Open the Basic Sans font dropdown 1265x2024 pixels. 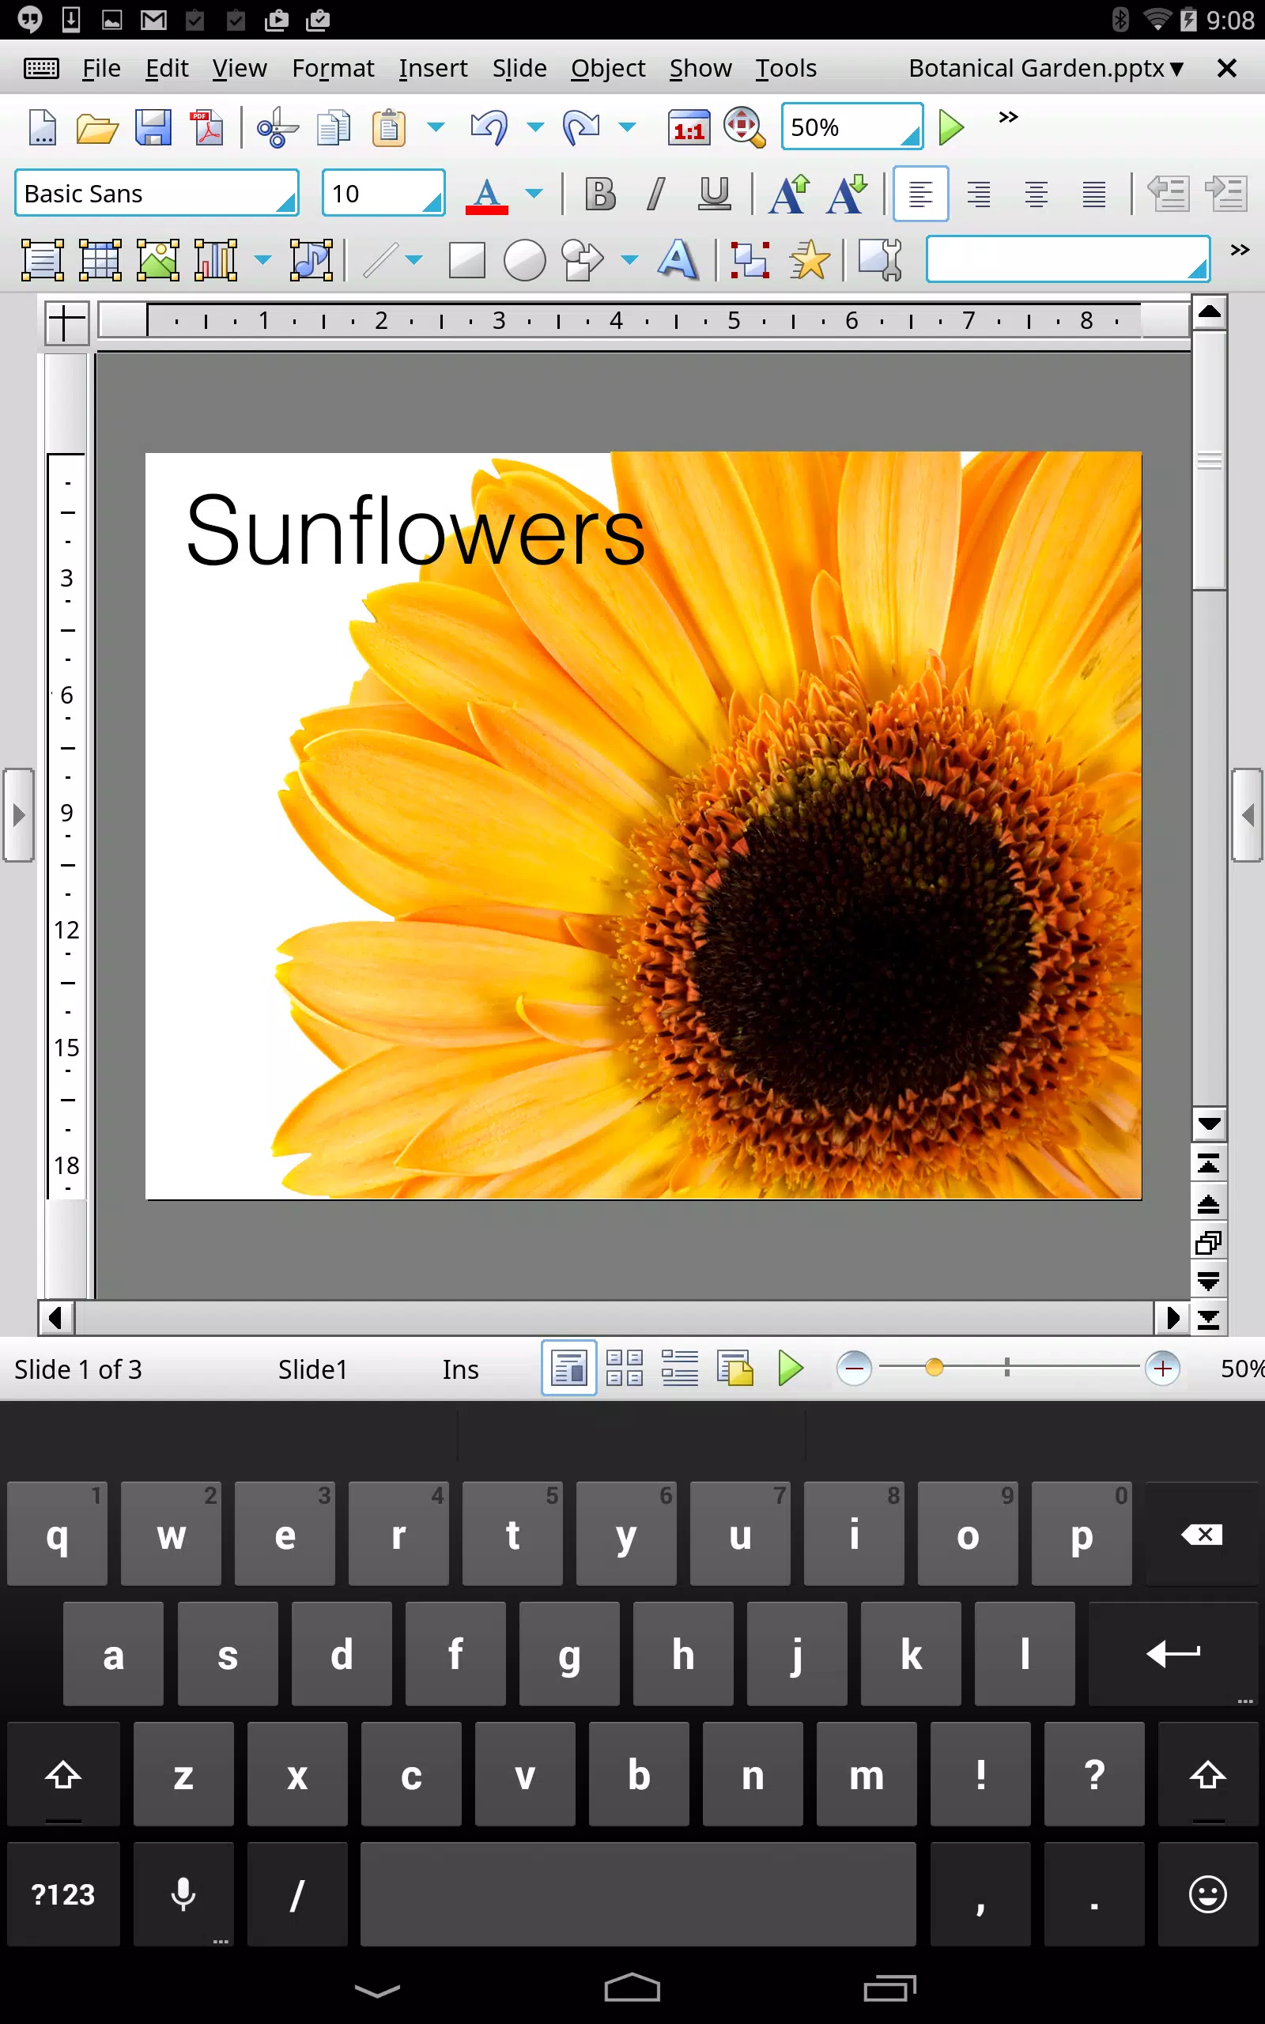[x=157, y=193]
